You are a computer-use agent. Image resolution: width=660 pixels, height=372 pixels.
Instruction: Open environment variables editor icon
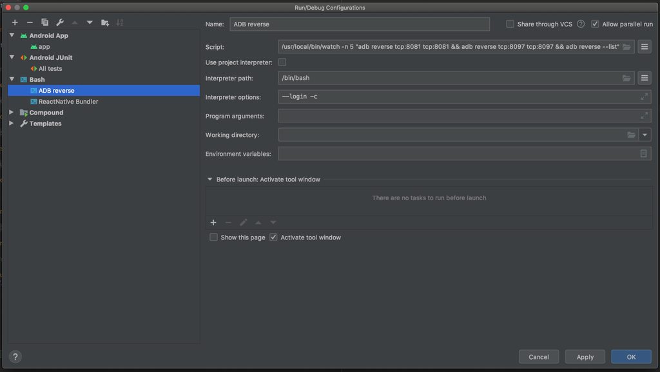[643, 154]
